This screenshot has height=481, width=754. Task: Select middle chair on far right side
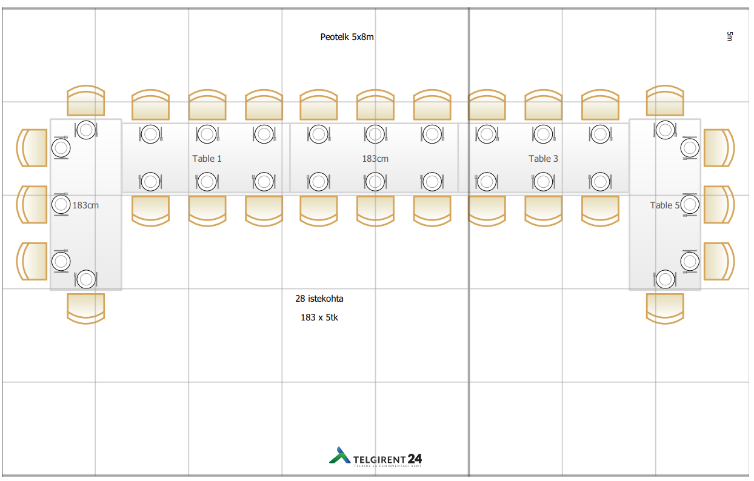pos(719,205)
